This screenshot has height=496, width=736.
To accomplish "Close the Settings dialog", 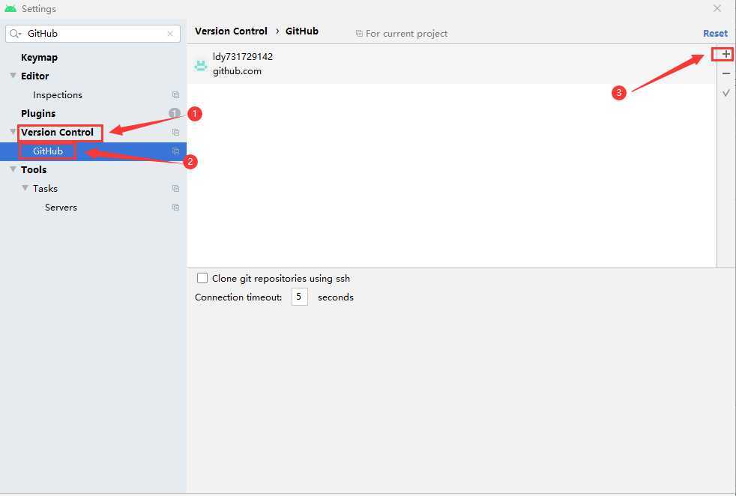I will coord(717,8).
